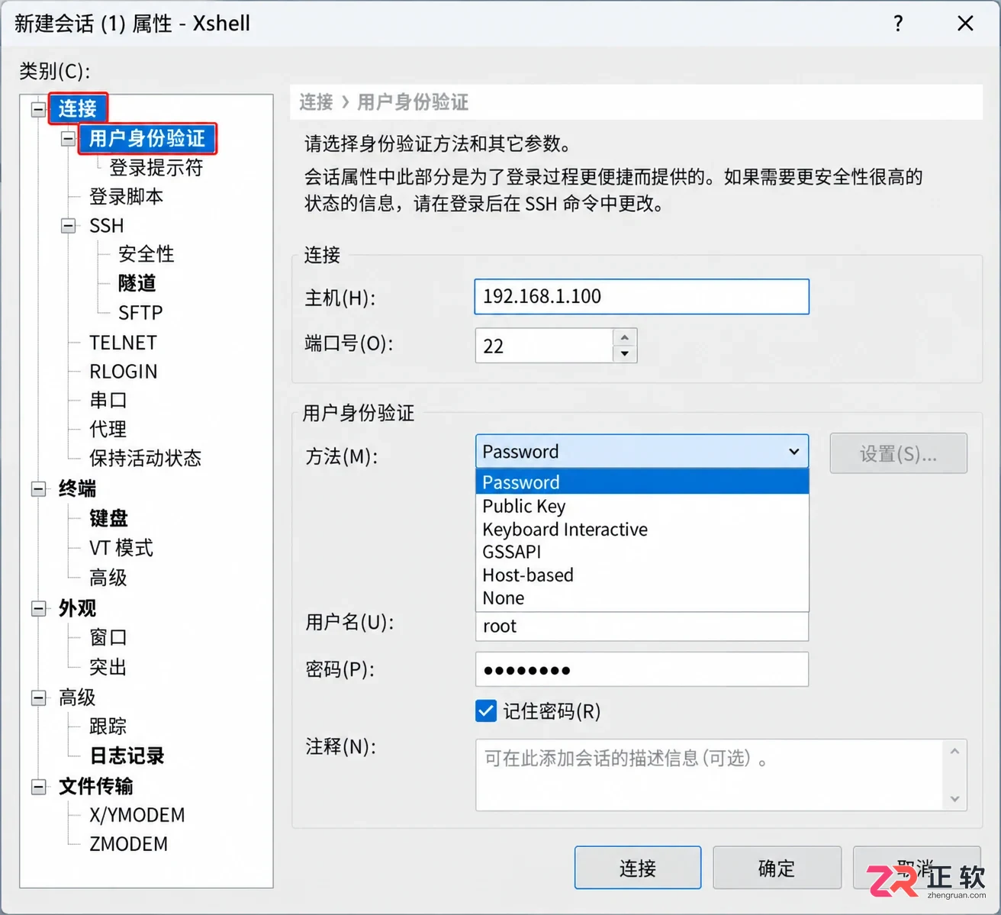Click the 密码 password field

(642, 670)
